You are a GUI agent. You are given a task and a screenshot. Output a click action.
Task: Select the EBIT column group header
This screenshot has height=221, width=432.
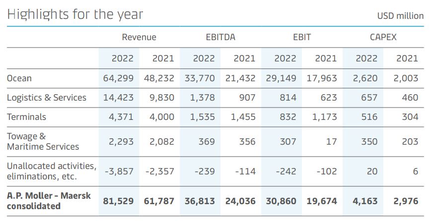pyautogui.click(x=302, y=37)
